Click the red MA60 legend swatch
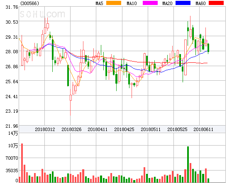 (216, 3)
